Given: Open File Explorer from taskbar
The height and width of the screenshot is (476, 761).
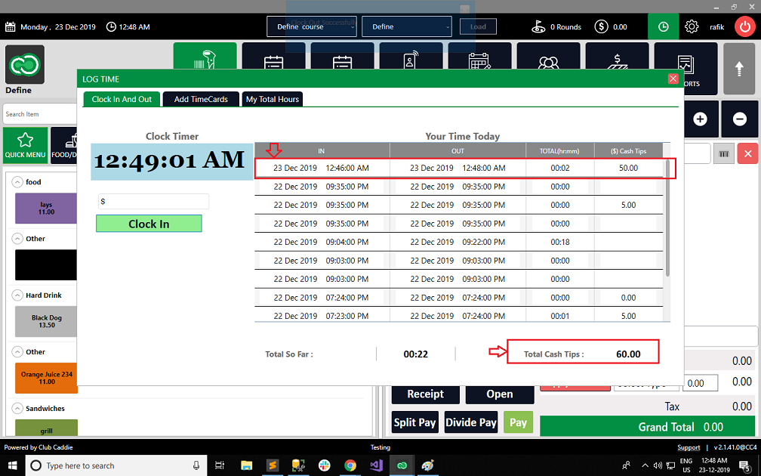Looking at the screenshot, I should (247, 465).
